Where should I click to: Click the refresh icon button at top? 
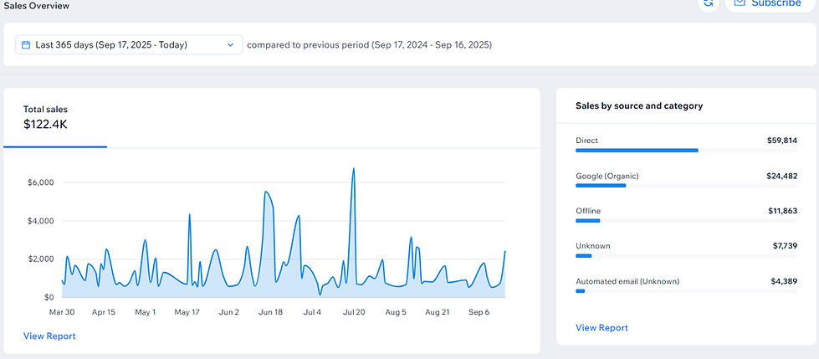(x=709, y=3)
